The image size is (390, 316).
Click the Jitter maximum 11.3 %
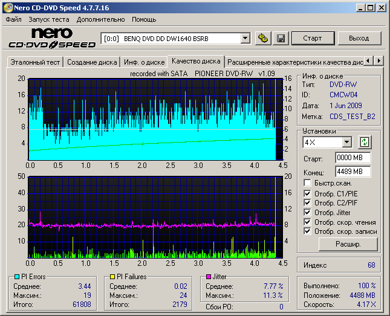(x=273, y=295)
